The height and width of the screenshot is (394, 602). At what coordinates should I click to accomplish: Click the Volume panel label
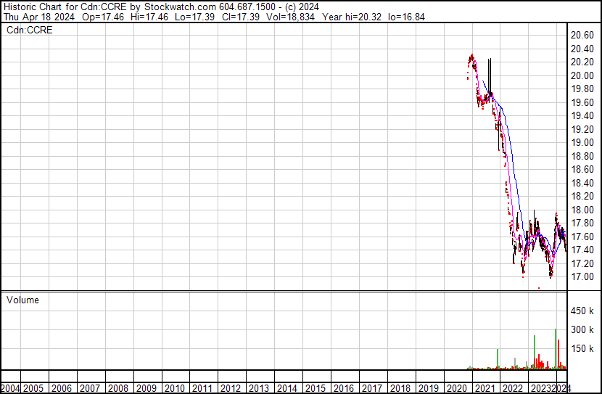coord(22,300)
